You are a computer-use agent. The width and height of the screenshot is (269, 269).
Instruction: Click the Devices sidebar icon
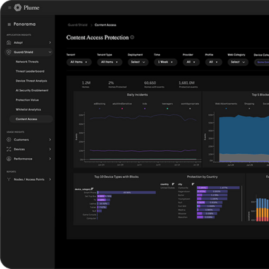(9, 149)
